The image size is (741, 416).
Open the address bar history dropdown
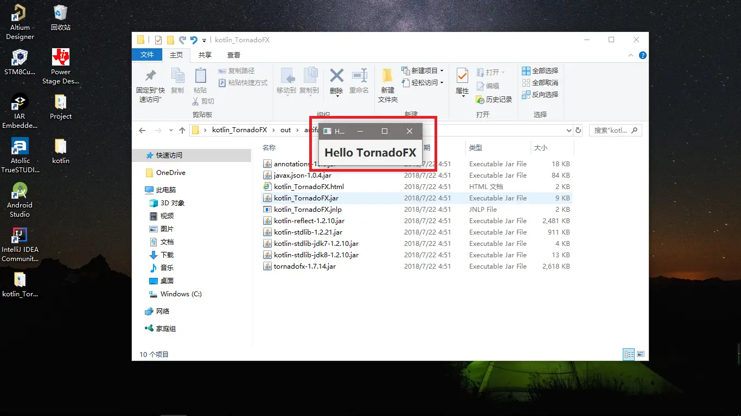point(568,131)
